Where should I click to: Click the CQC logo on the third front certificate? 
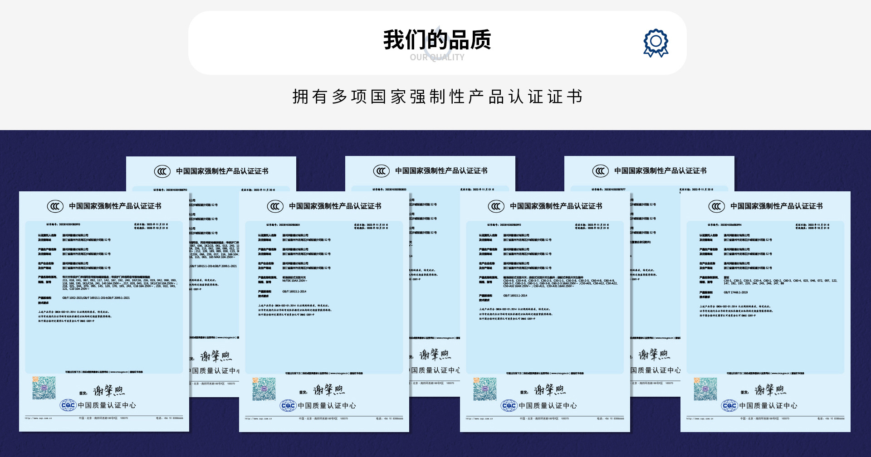509,405
